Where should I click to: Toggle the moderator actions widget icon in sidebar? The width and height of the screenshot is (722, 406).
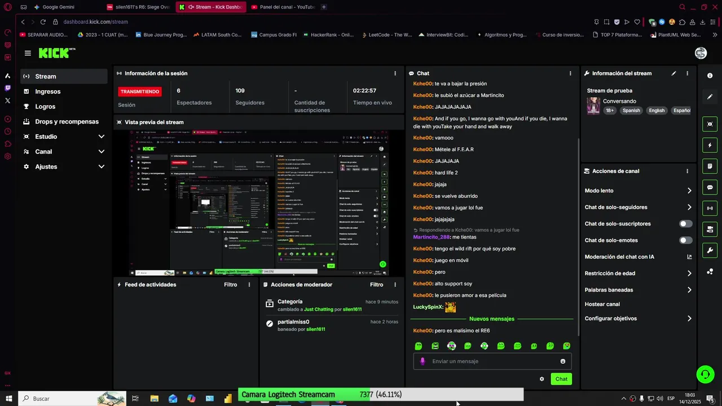point(710,230)
